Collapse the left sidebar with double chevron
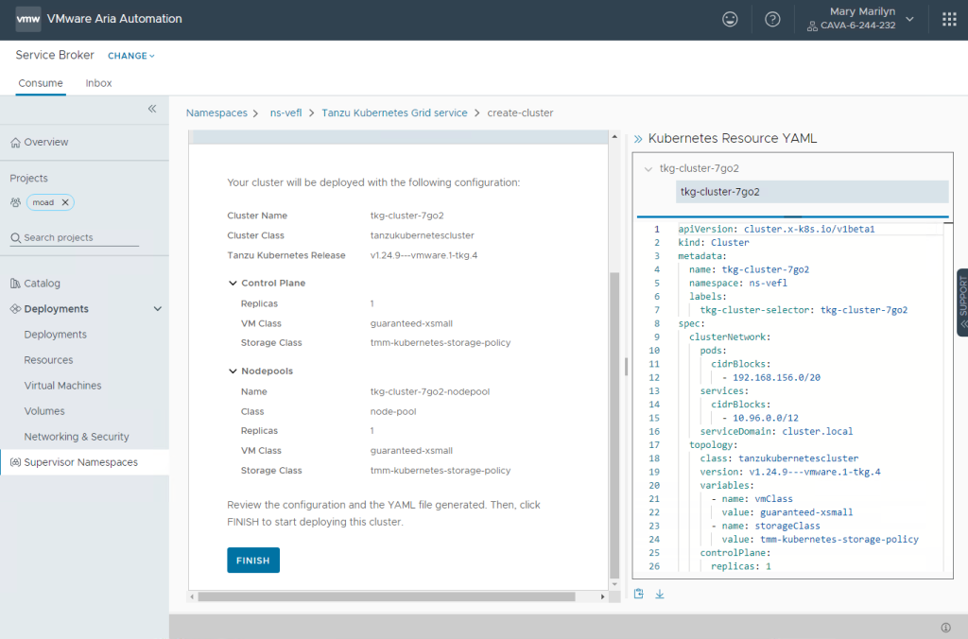Screen dimensions: 968x639 point(151,110)
